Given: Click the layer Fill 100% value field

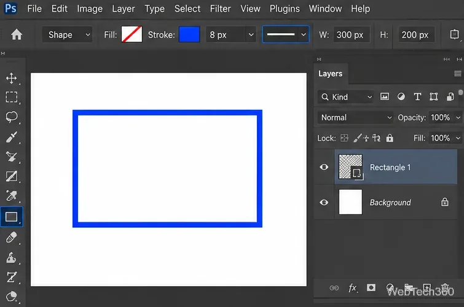Looking at the screenshot, I should coord(441,138).
